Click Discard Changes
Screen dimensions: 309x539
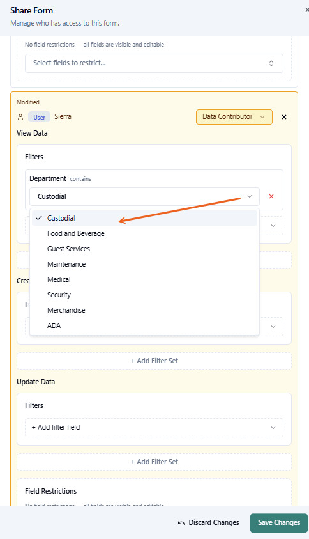click(x=213, y=523)
